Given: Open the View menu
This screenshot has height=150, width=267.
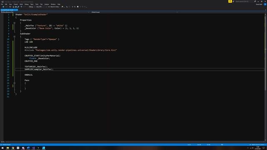Looking at the screenshot, I should click(x=10, y=4).
